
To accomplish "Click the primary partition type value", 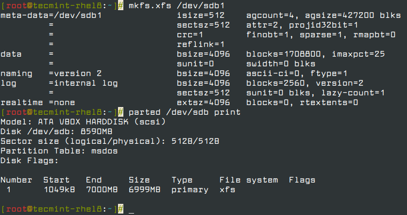I will pyautogui.click(x=190, y=190).
